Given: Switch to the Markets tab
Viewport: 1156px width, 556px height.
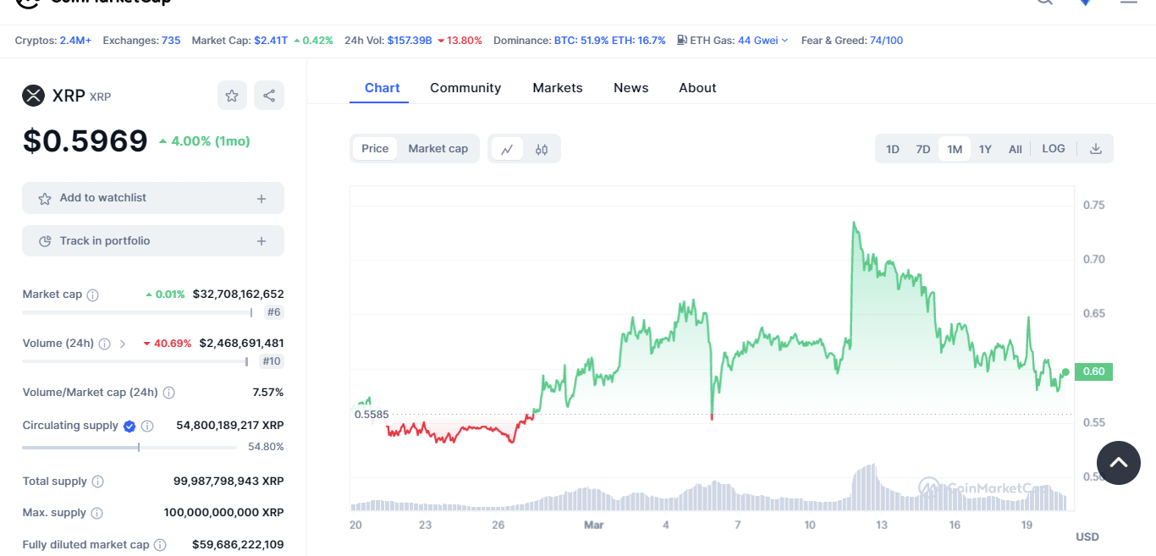Looking at the screenshot, I should 558,88.
